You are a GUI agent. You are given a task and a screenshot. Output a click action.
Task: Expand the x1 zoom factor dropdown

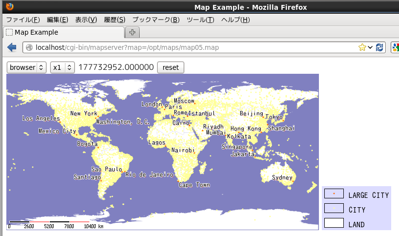point(62,67)
